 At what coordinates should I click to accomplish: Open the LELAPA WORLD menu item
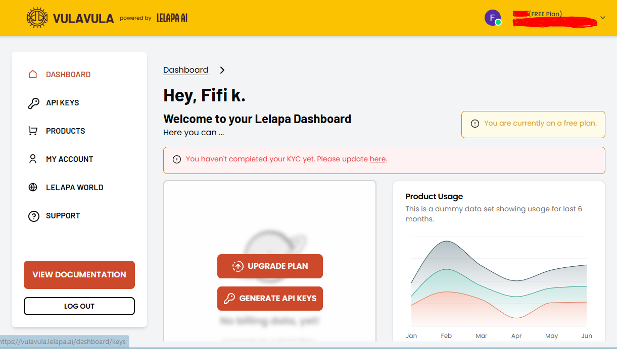[x=75, y=187]
